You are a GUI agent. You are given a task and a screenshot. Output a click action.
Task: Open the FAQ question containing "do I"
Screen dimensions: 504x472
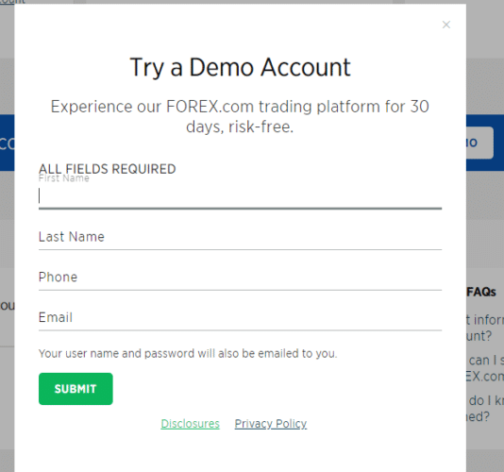coord(485,409)
